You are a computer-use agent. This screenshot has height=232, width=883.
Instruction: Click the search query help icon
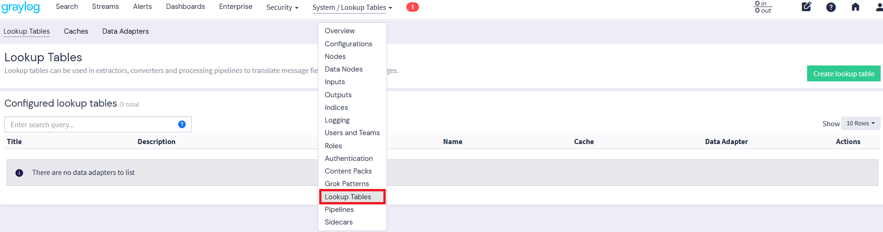(182, 124)
